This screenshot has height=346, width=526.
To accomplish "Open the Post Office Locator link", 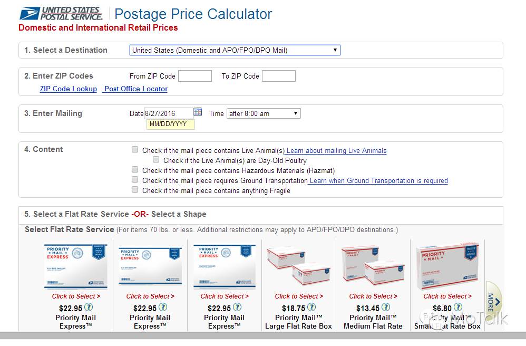I will tap(136, 89).
